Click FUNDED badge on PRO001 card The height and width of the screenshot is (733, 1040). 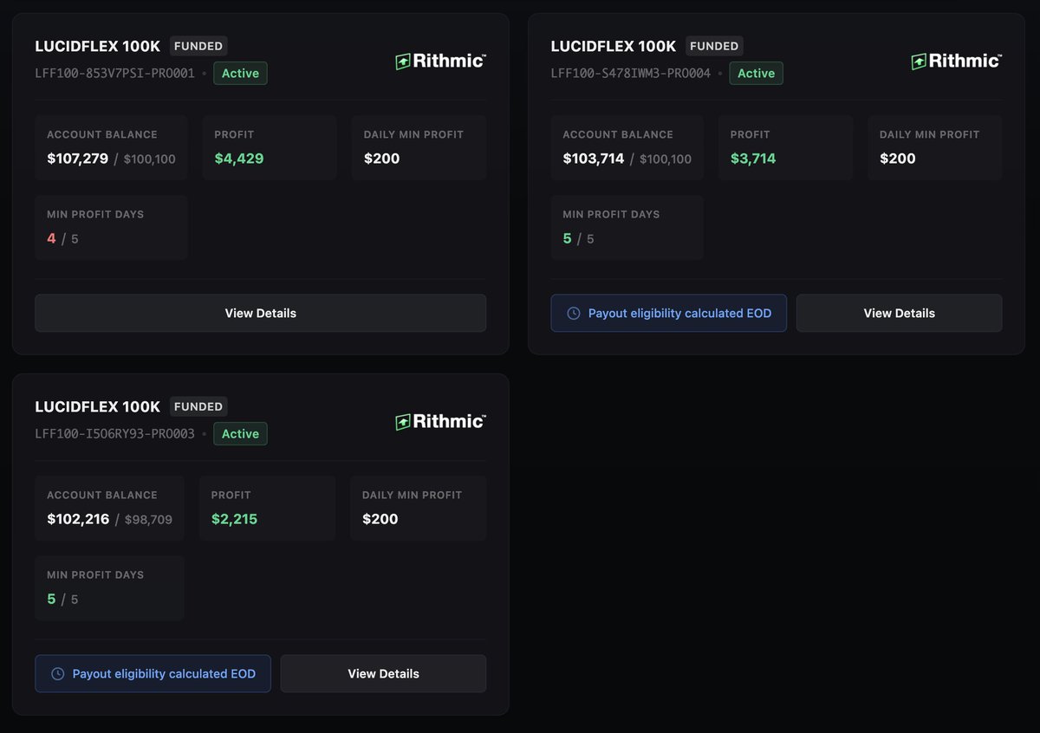tap(198, 46)
